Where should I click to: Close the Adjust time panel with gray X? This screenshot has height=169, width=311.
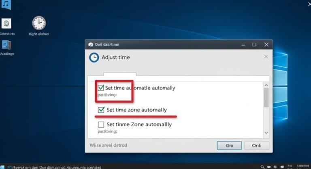coord(266,57)
